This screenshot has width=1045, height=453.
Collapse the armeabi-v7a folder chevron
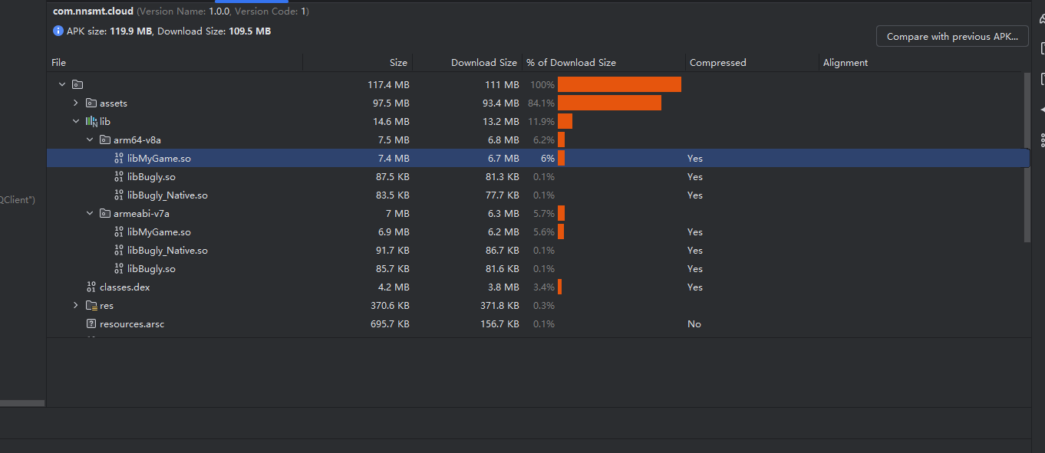point(90,213)
